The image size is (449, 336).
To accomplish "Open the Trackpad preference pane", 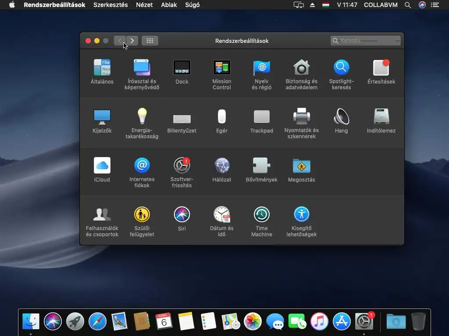I will [261, 121].
